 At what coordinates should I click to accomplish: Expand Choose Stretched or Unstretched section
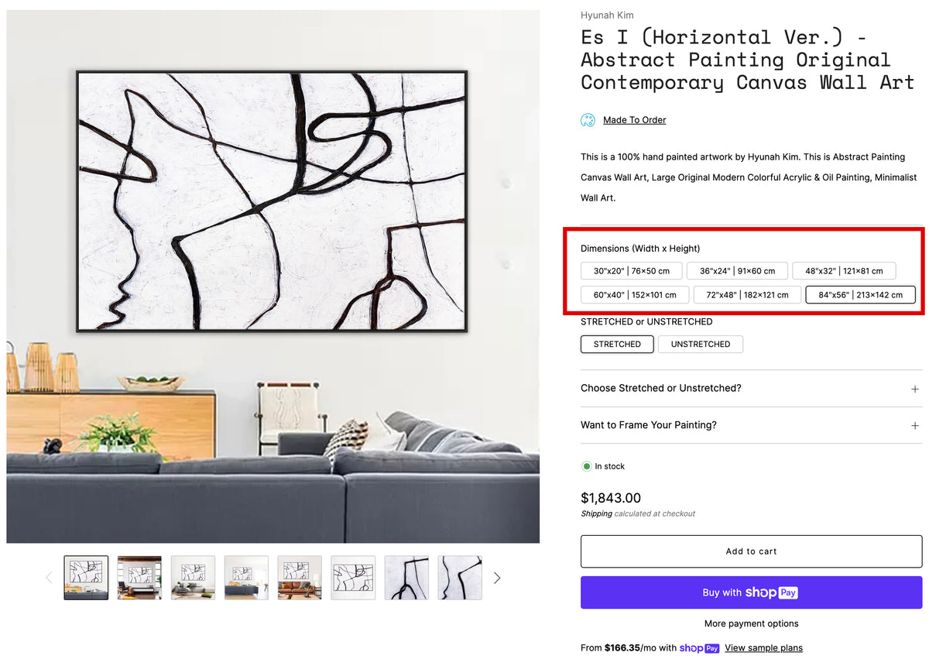(x=751, y=388)
